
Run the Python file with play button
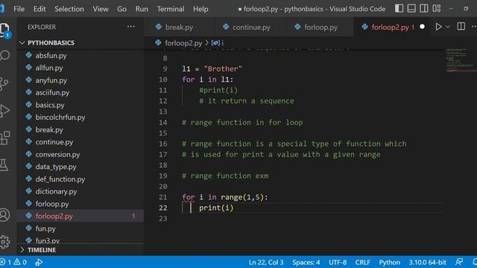pyautogui.click(x=438, y=27)
